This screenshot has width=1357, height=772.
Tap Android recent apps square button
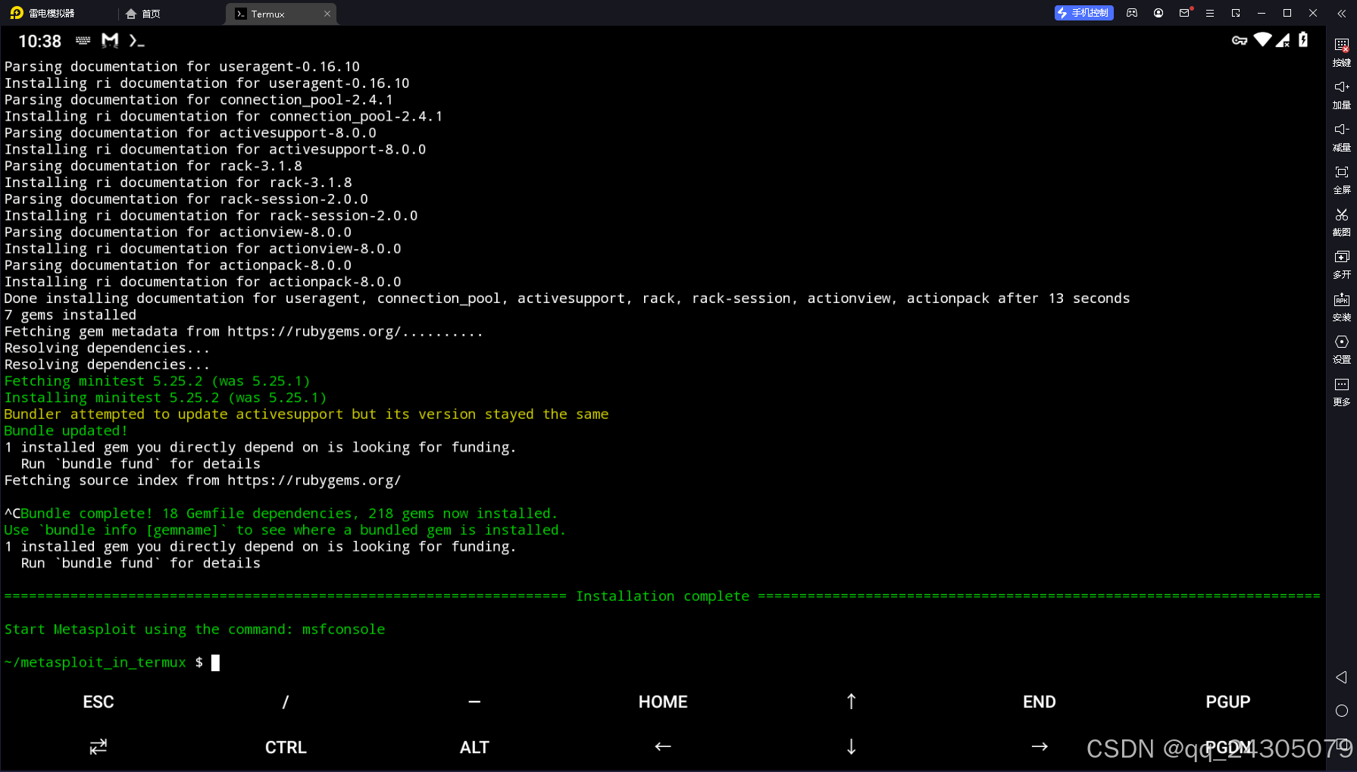[1343, 744]
